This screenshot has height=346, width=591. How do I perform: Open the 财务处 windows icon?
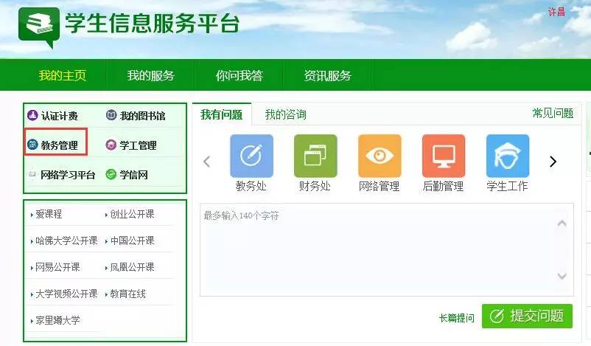315,156
